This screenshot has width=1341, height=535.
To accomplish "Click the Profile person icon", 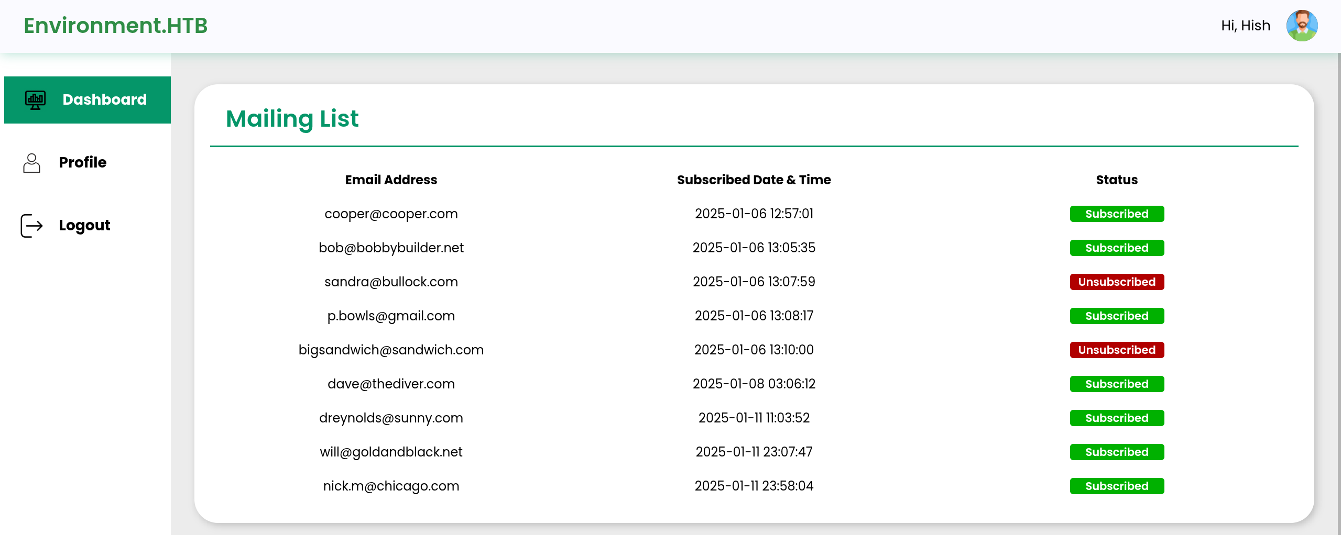I will [31, 163].
